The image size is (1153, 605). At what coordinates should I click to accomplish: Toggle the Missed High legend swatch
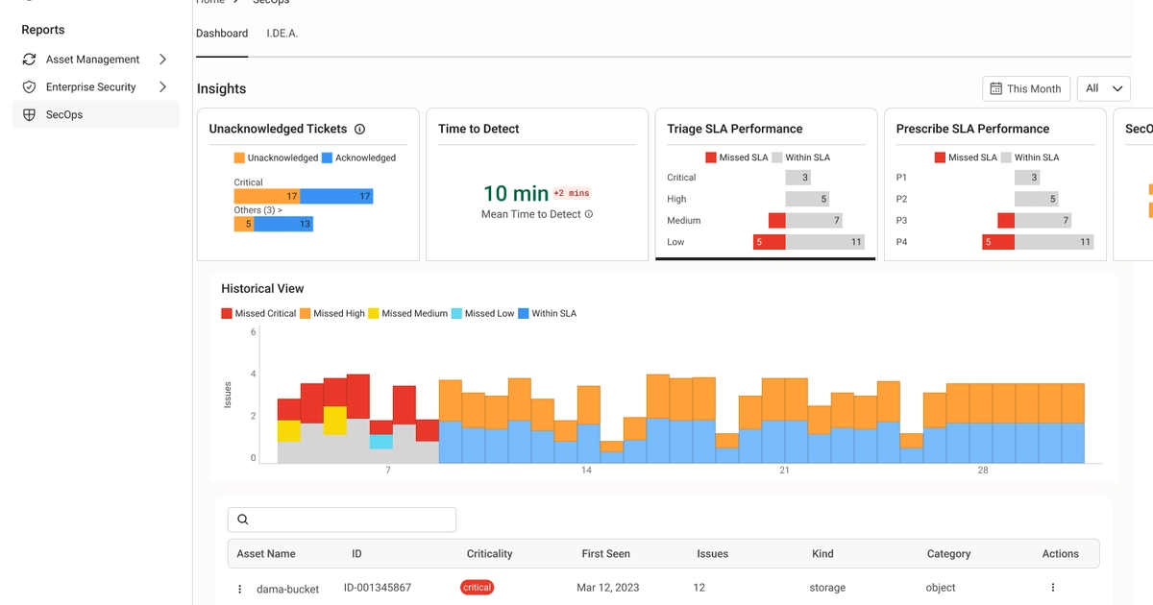pyautogui.click(x=306, y=314)
